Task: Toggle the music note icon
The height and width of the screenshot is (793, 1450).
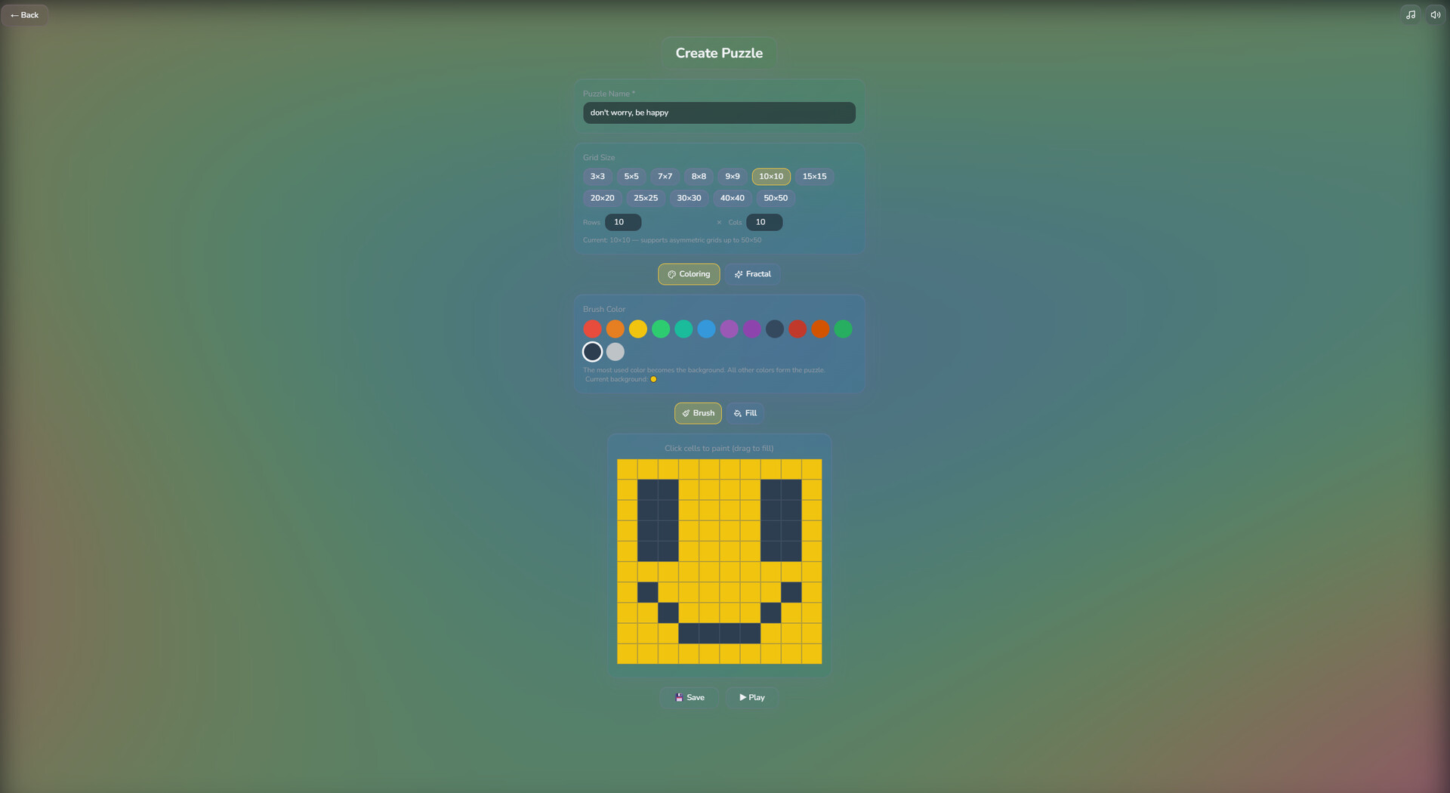Action: [1409, 14]
